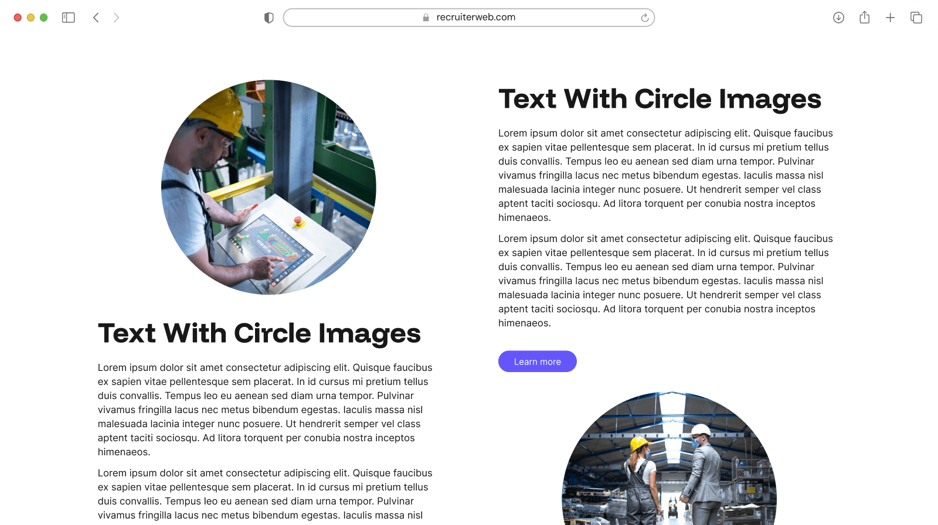Toggle the Safari sidebar icon
Screen dimensions: 938x525
(69, 18)
